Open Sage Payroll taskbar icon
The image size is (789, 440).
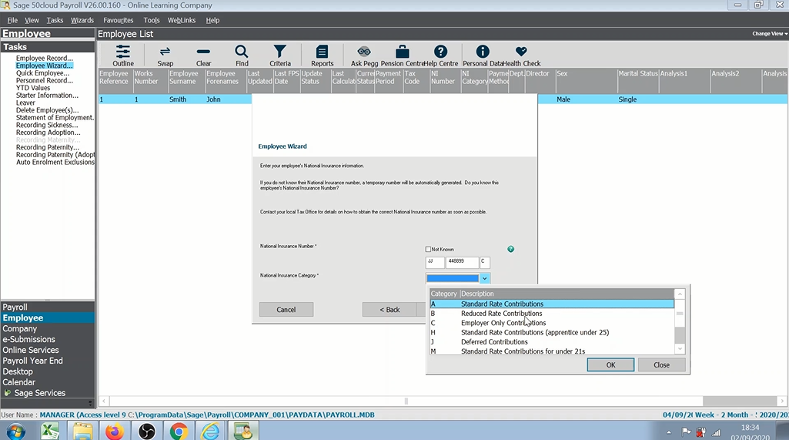243,432
